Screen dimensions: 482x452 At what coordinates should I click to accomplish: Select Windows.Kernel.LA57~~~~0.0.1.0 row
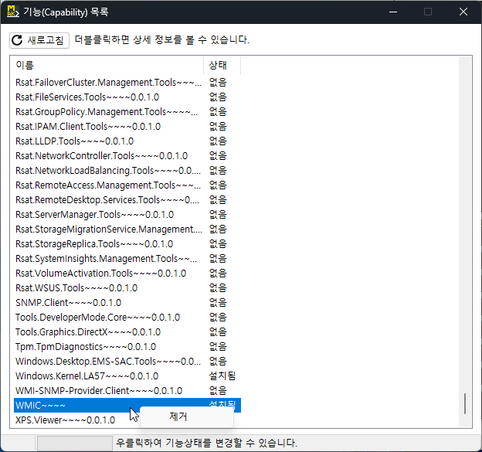click(127, 376)
